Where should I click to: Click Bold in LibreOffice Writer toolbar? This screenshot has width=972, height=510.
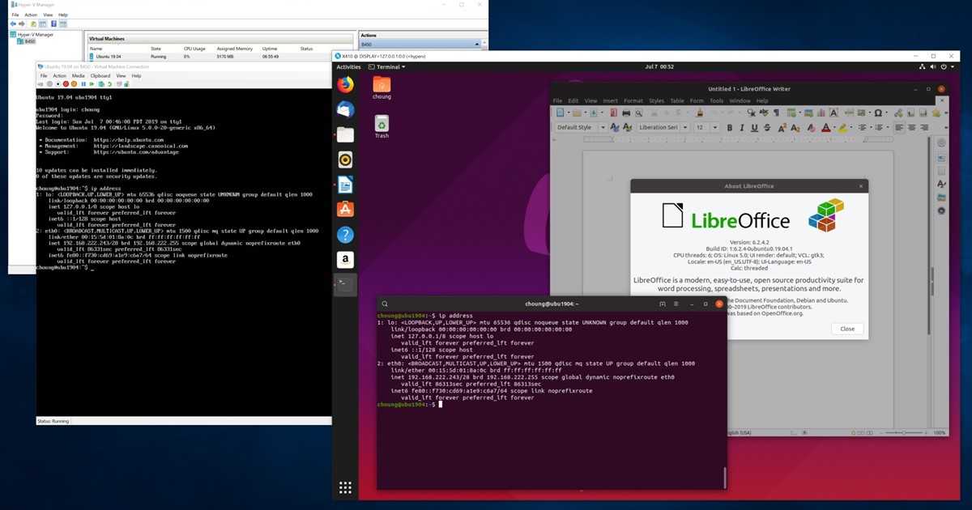pyautogui.click(x=730, y=128)
